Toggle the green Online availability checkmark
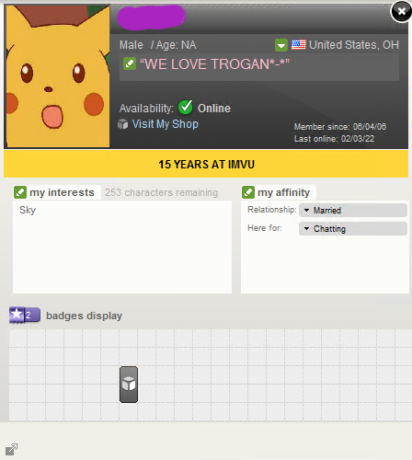This screenshot has width=412, height=460. click(x=186, y=107)
